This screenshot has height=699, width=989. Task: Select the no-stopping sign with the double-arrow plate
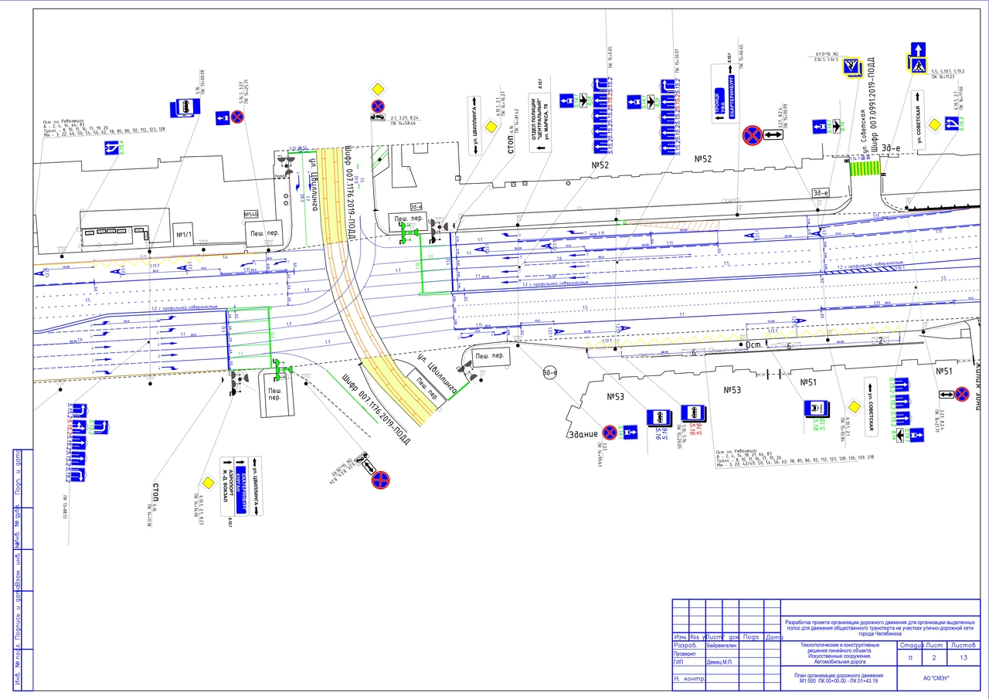(x=751, y=136)
